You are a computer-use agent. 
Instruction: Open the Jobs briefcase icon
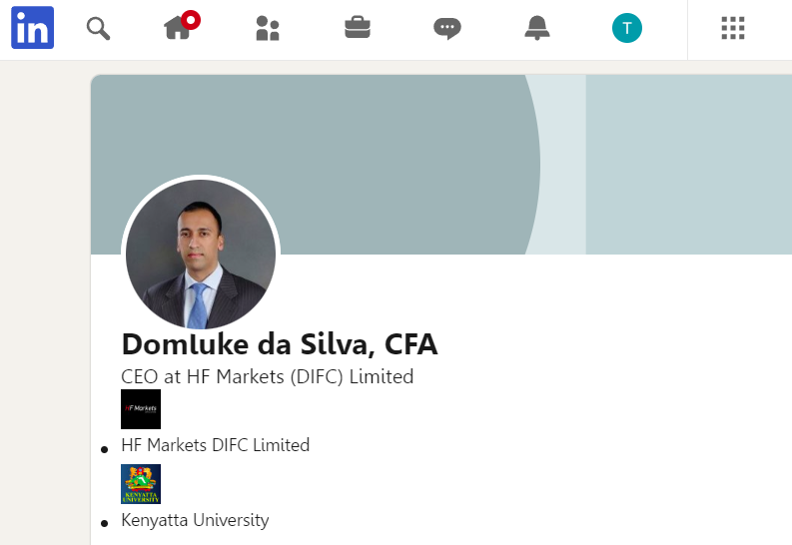click(358, 28)
